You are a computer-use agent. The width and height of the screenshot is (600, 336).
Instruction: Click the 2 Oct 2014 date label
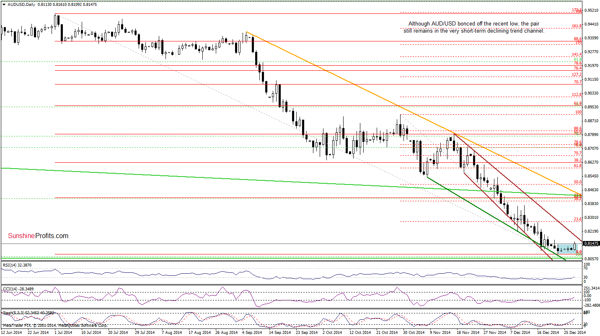point(333,332)
